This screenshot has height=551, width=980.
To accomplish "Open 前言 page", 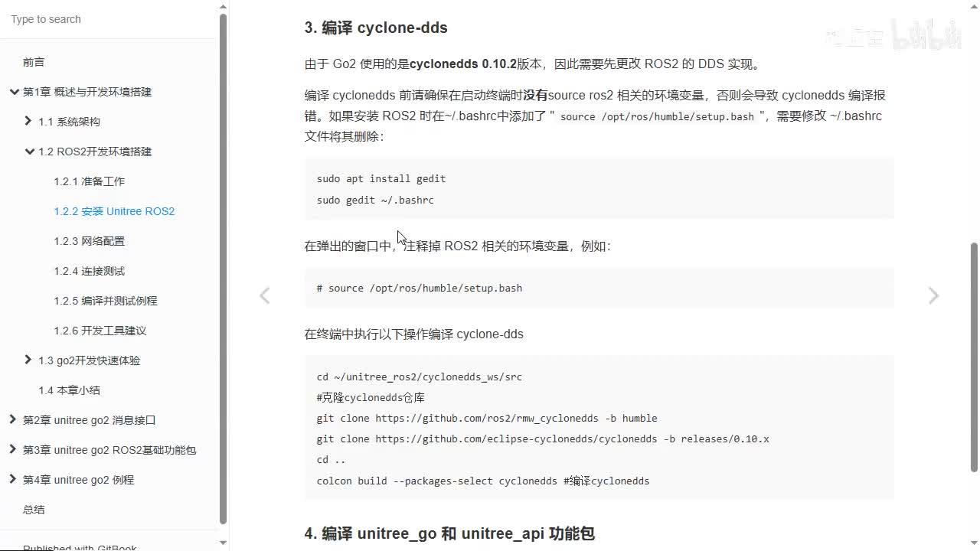I will [34, 62].
